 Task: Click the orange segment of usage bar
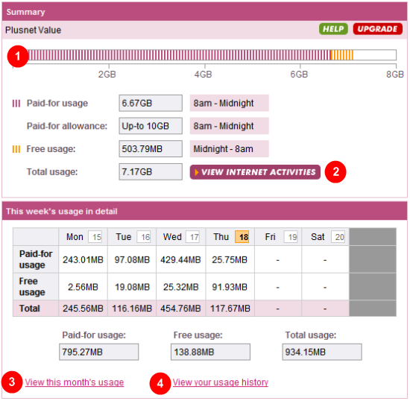[342, 55]
